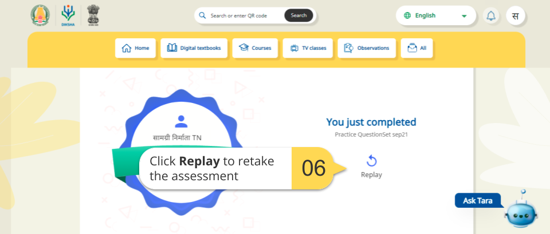Focus the Search or enter QR code field
The width and height of the screenshot is (550, 234).
pos(243,15)
